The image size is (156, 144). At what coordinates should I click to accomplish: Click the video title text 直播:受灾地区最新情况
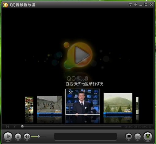tap(85, 84)
